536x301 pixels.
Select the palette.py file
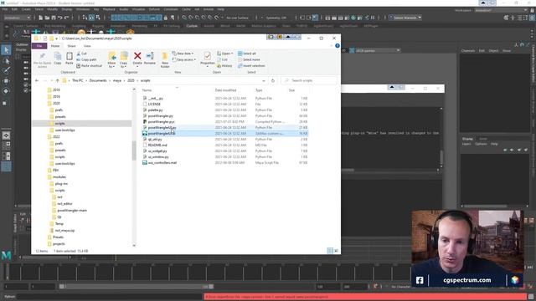tap(155, 110)
